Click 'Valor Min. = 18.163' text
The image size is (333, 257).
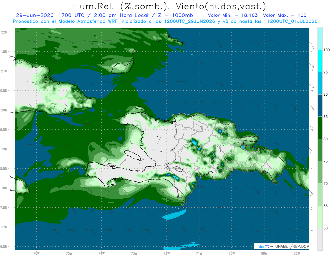233,15
